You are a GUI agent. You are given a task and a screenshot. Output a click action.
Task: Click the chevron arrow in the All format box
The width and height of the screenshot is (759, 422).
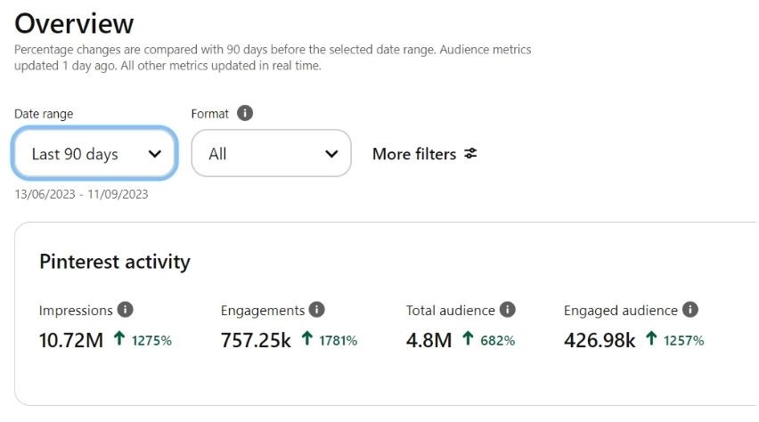point(331,154)
